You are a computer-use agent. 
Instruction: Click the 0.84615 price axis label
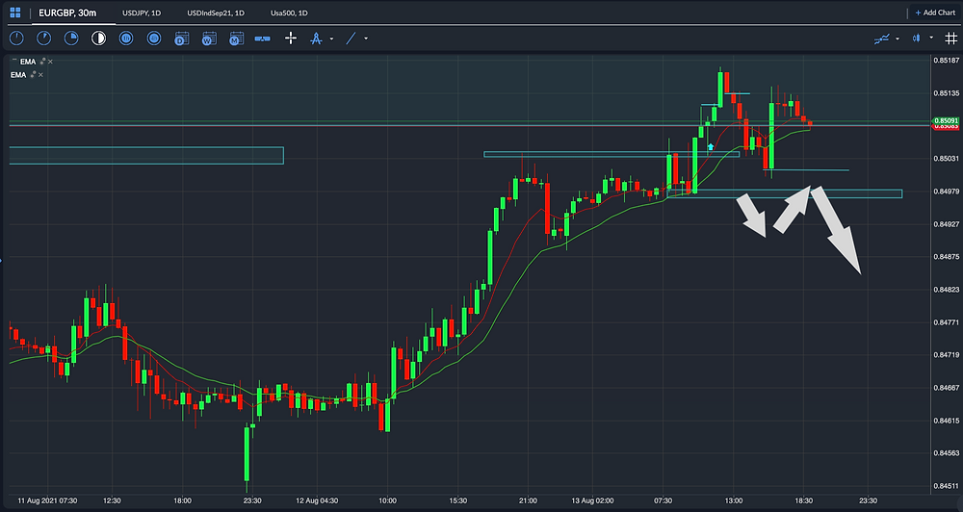click(947, 421)
